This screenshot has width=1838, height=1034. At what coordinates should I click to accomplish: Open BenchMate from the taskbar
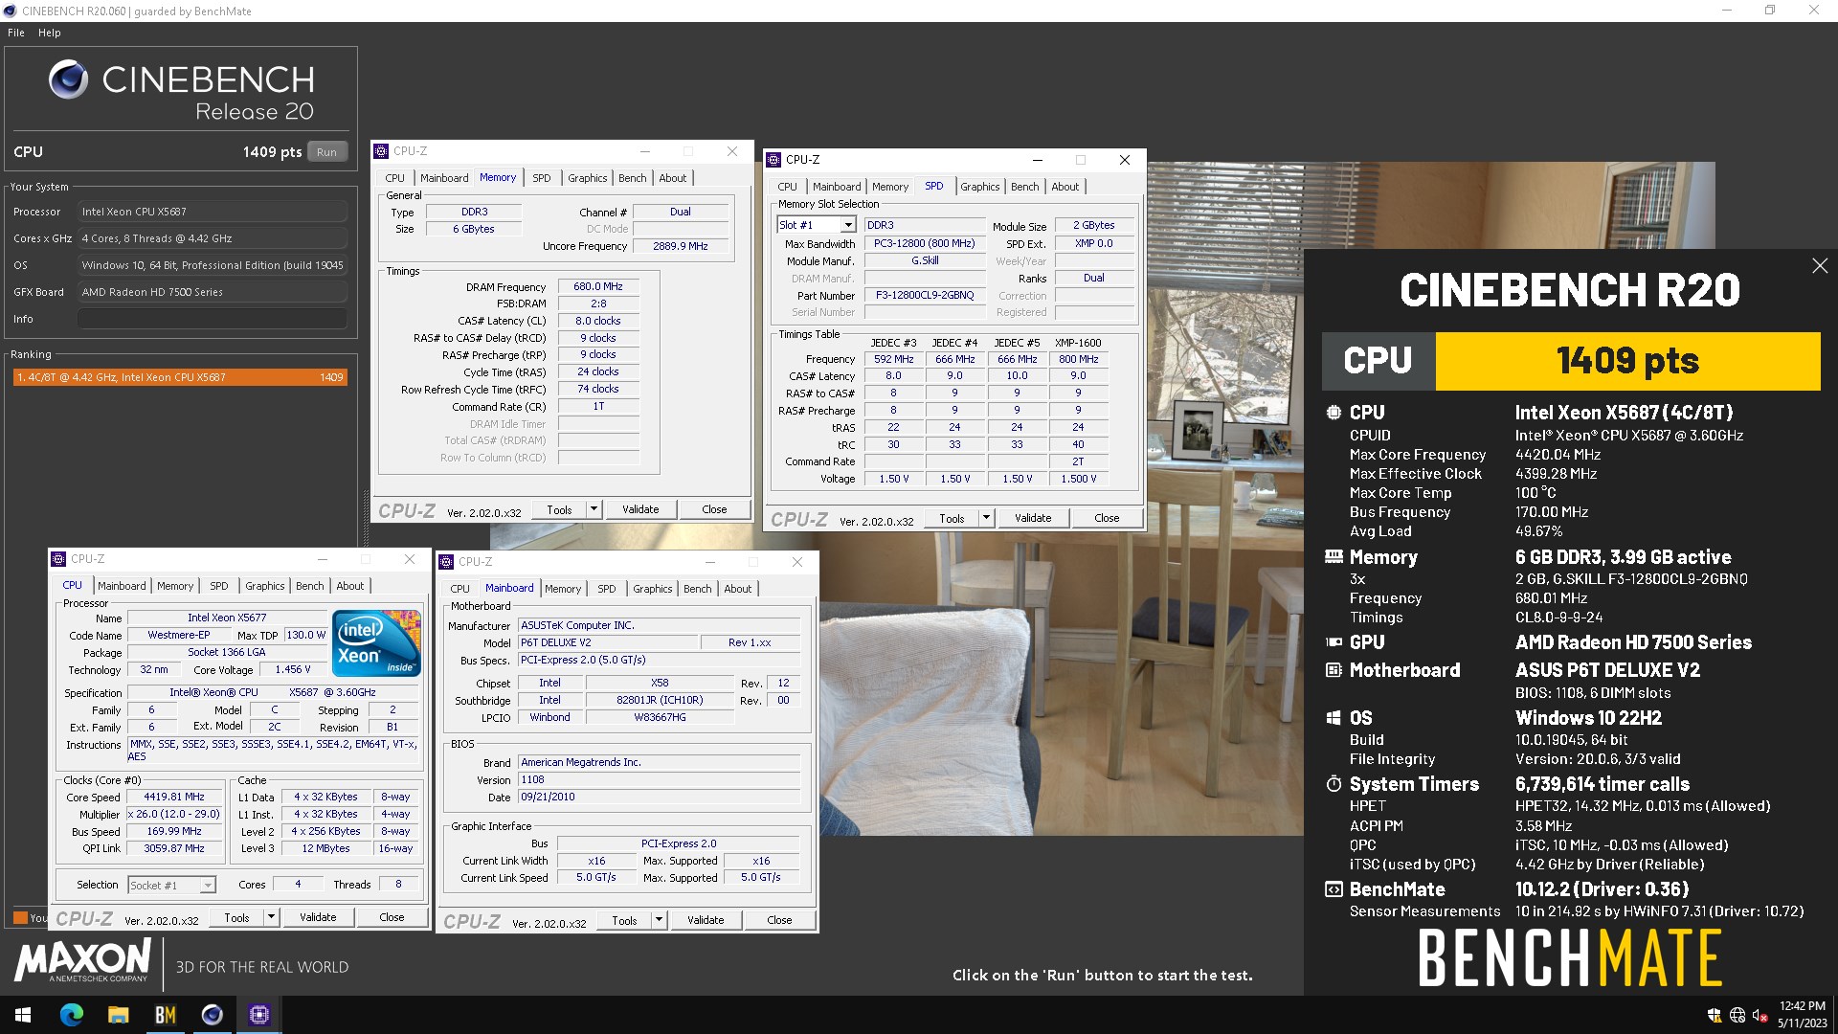click(165, 1015)
